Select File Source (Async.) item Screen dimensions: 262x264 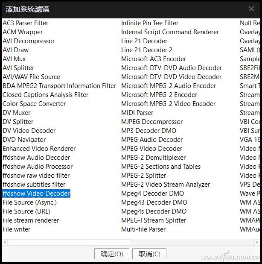coord(30,202)
